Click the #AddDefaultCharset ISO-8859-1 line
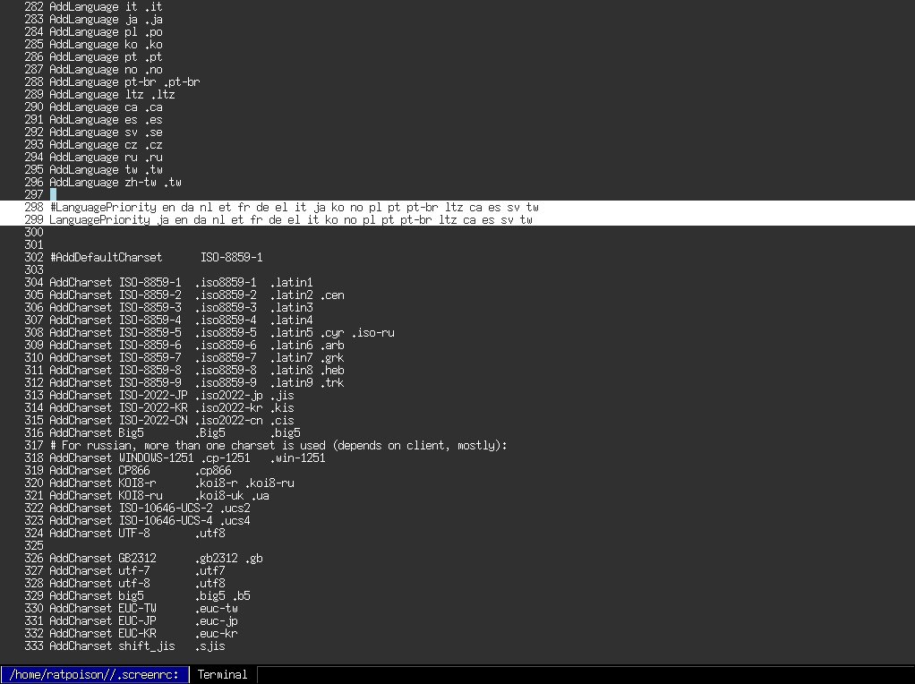Image resolution: width=915 pixels, height=684 pixels. 157,257
